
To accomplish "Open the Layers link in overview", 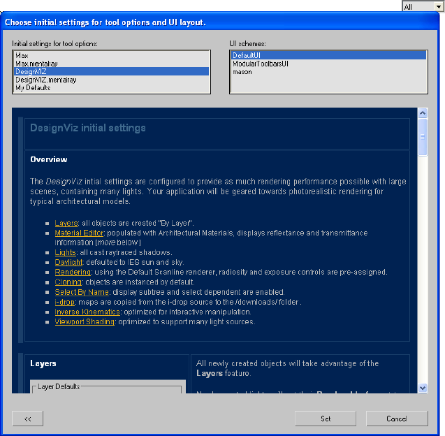I will [x=66, y=223].
